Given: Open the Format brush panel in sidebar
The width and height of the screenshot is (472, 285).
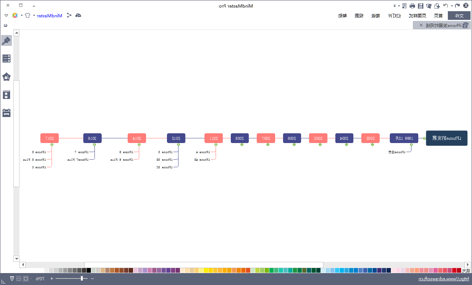Looking at the screenshot, I should [6, 40].
